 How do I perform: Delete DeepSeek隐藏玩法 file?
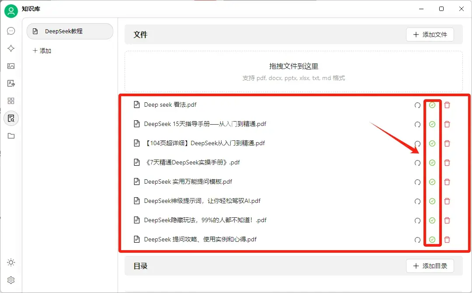click(448, 221)
